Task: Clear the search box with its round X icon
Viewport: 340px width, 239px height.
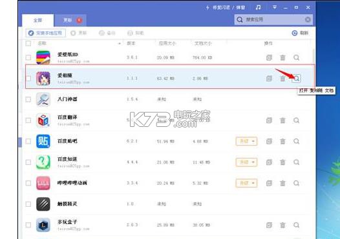Action: coord(308,20)
